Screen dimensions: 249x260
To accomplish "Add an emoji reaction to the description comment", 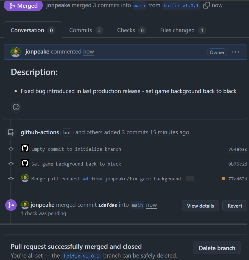I will coord(16,107).
